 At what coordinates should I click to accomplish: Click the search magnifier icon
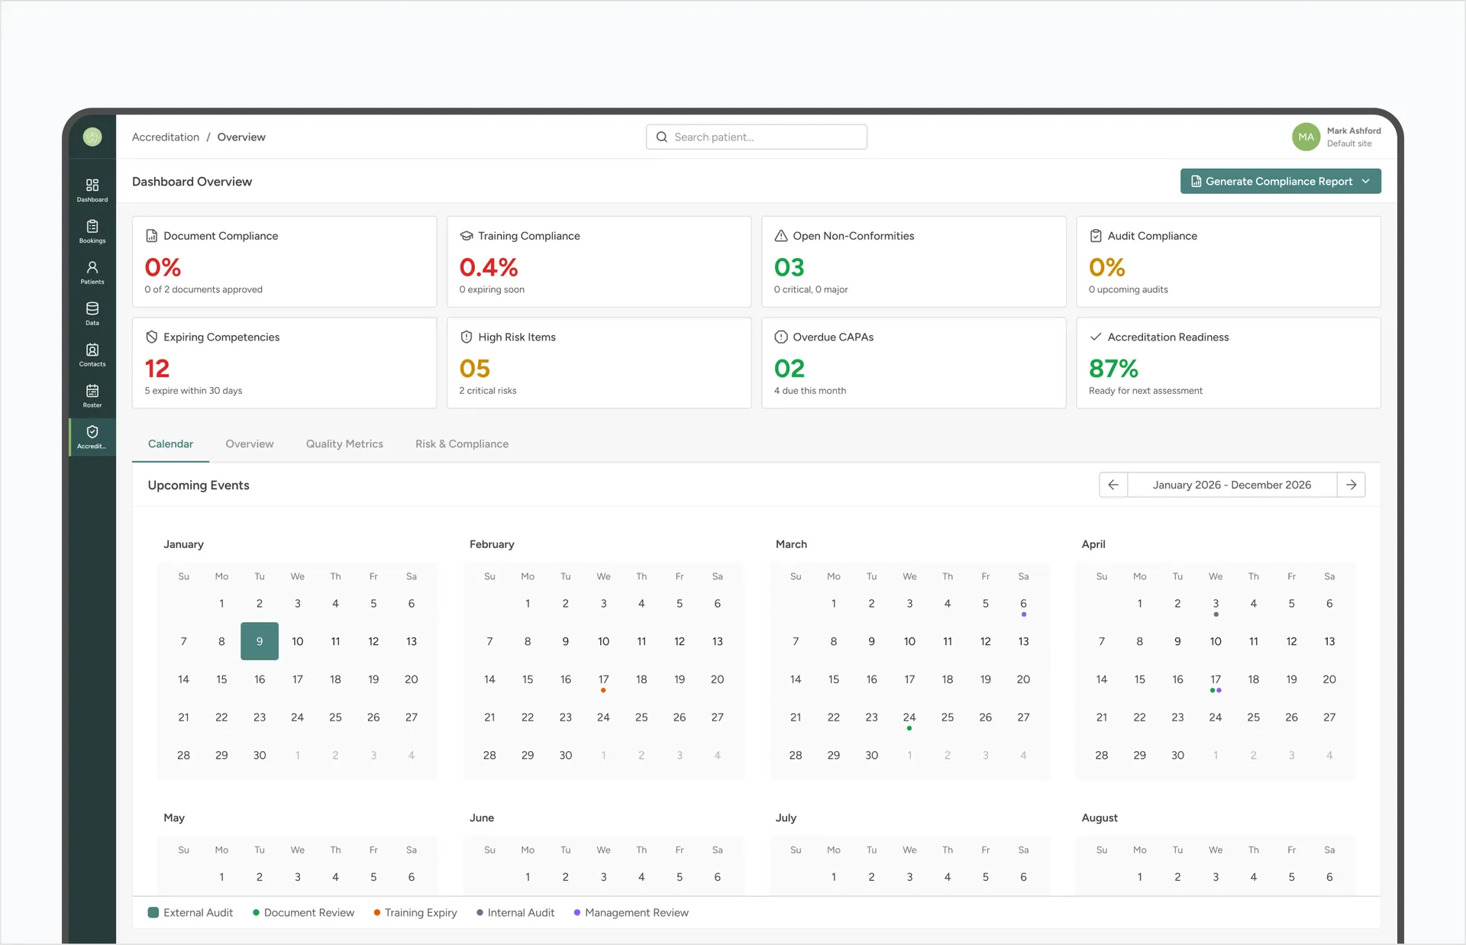[662, 137]
